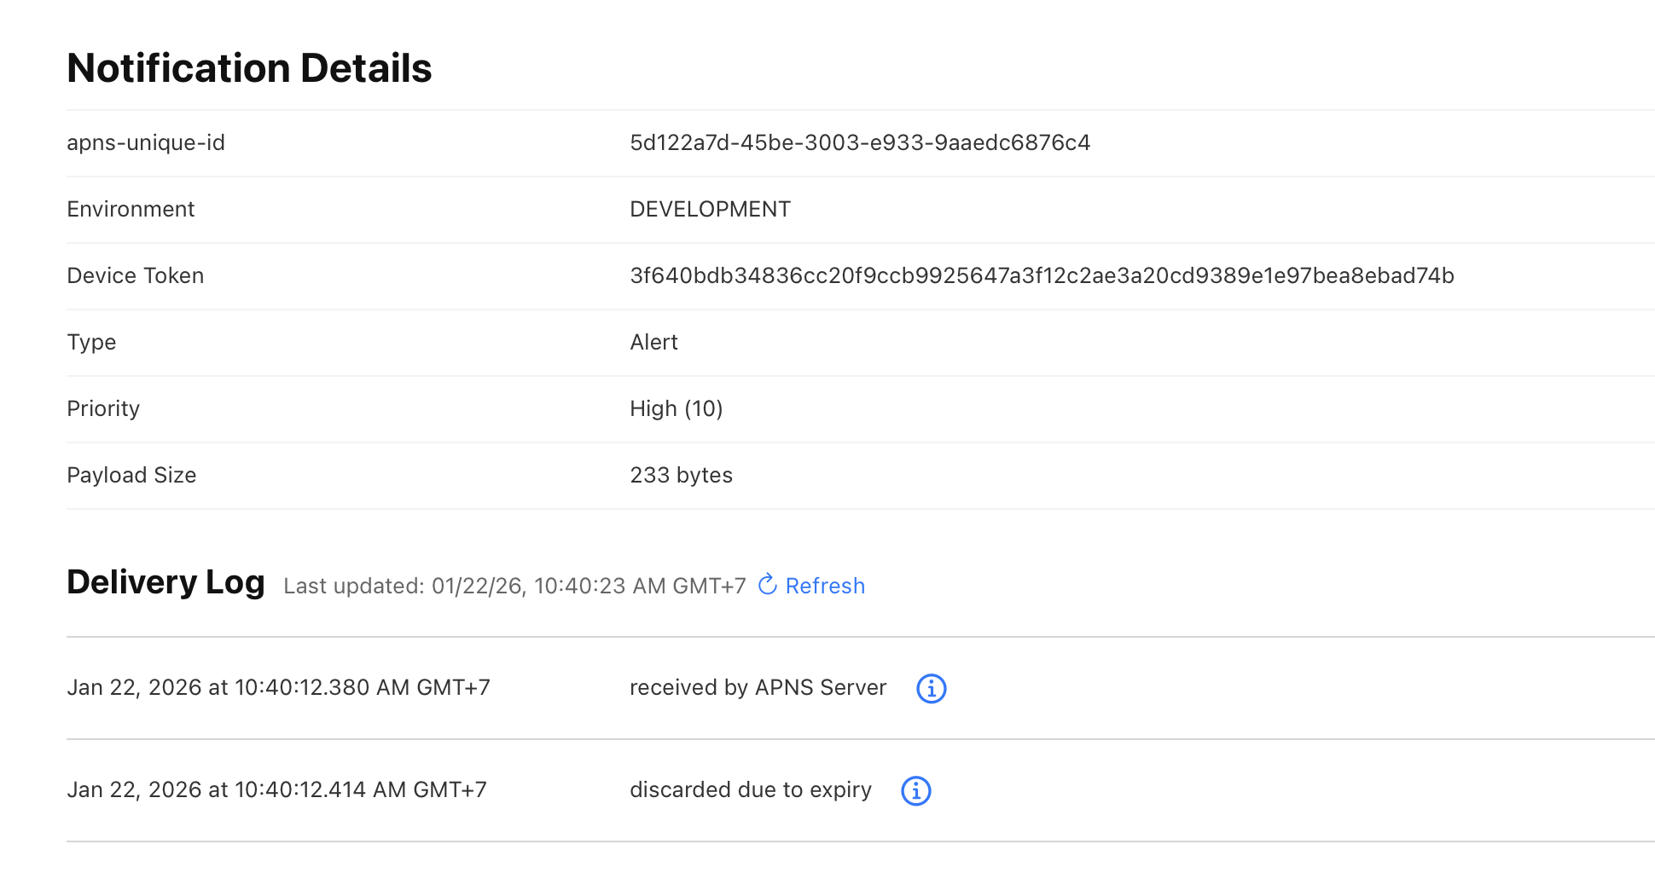Click the DEVELOPMENT environment value
The image size is (1655, 873).
tap(710, 209)
